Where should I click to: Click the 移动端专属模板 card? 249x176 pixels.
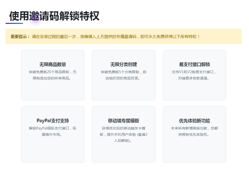[123, 134]
